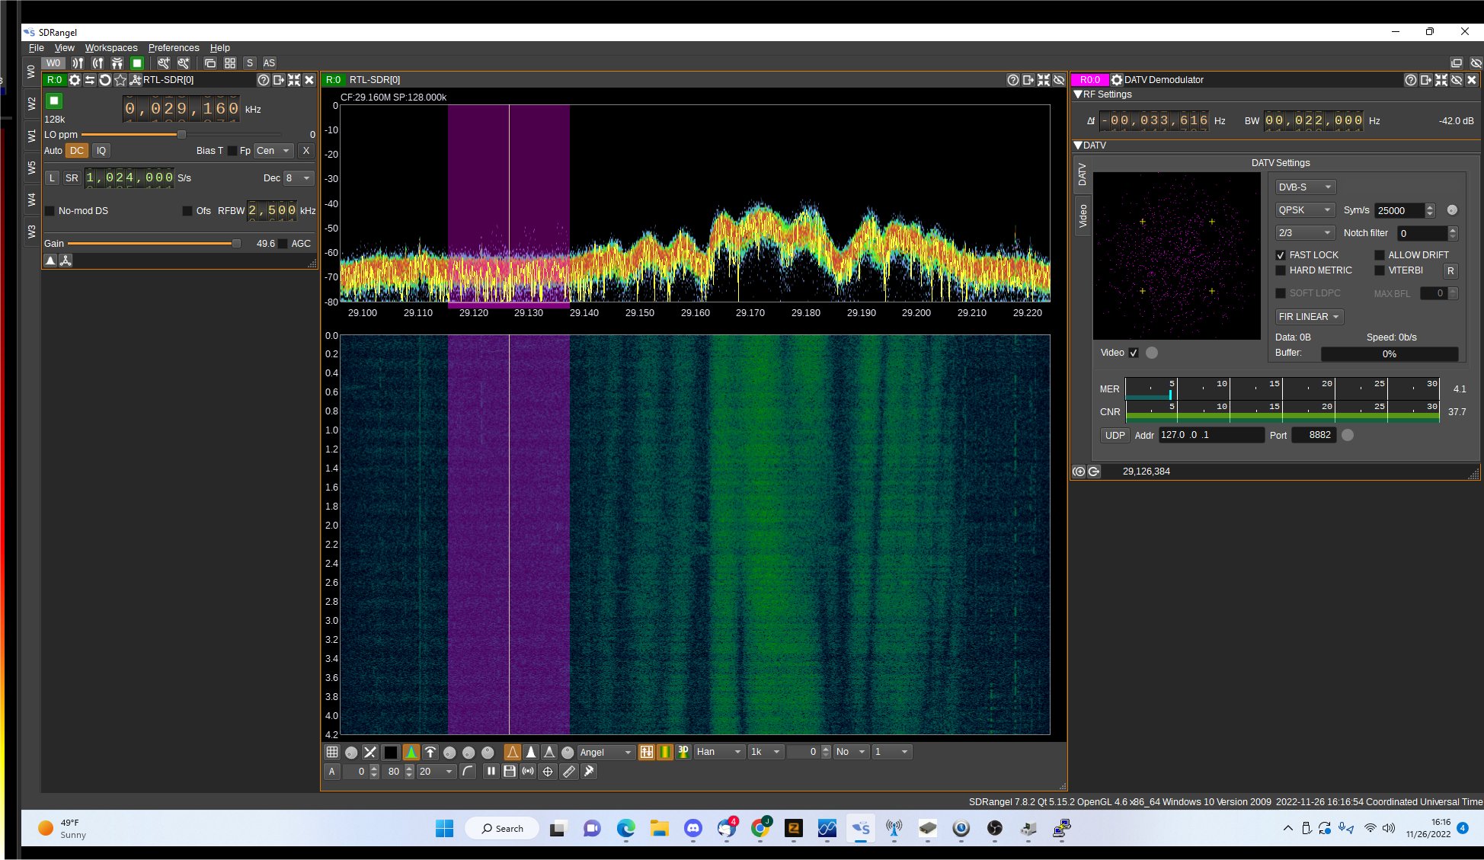The height and width of the screenshot is (860, 1484).
Task: Open spectrum measurements ruler dialog
Action: tap(568, 772)
